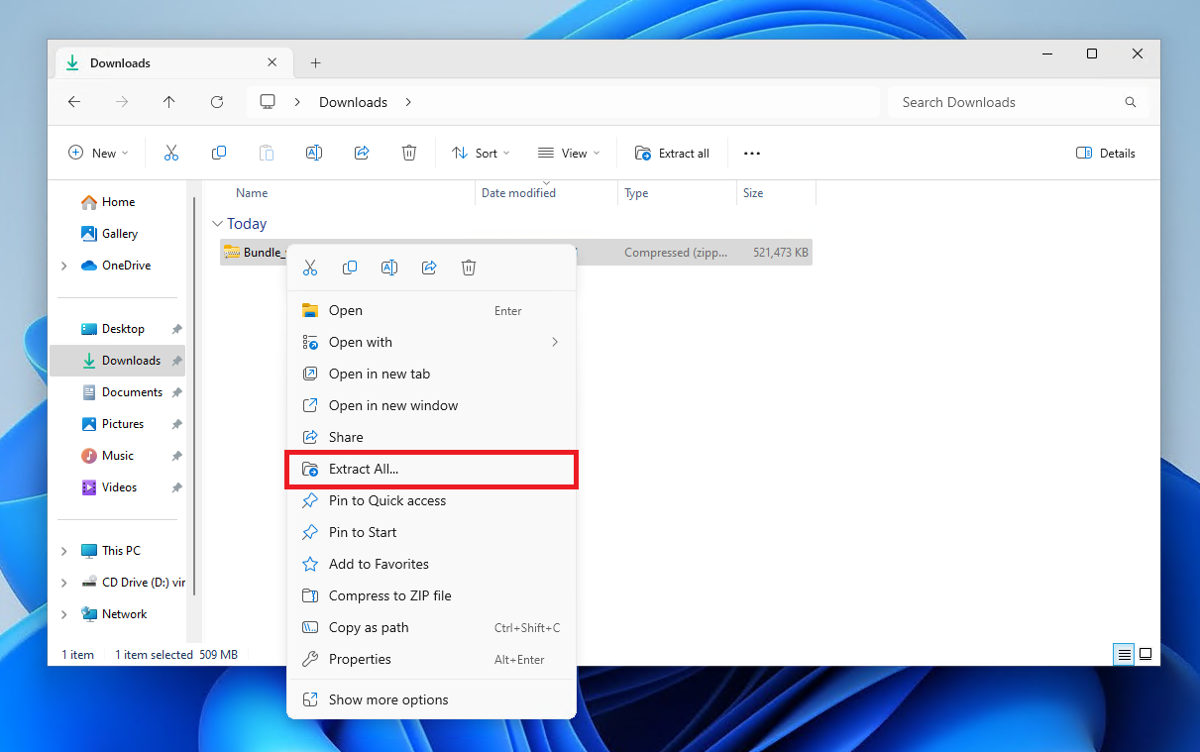Collapse the Today group
1200x752 pixels.
(x=217, y=223)
